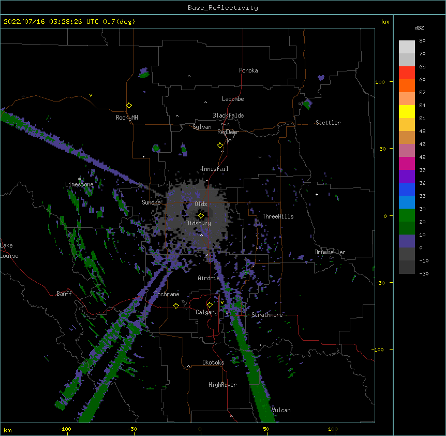Click the yellow 54 dBZ legend swatch

(x=407, y=111)
